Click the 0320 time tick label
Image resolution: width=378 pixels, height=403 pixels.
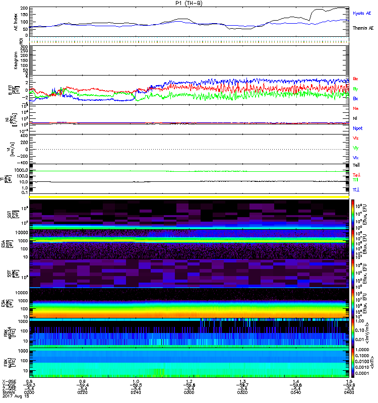[x=242, y=392]
